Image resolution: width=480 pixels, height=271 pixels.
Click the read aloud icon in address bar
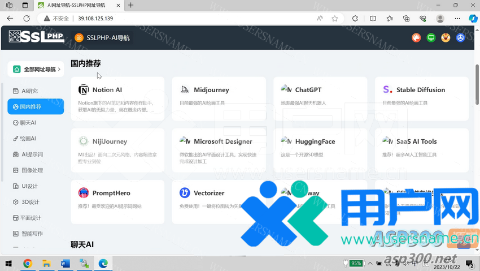[320, 19]
